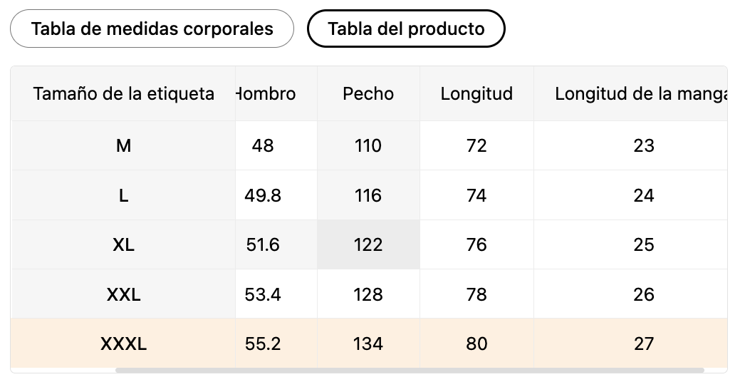
Task: Select the highlighted XXXL size row label
Action: (x=123, y=344)
